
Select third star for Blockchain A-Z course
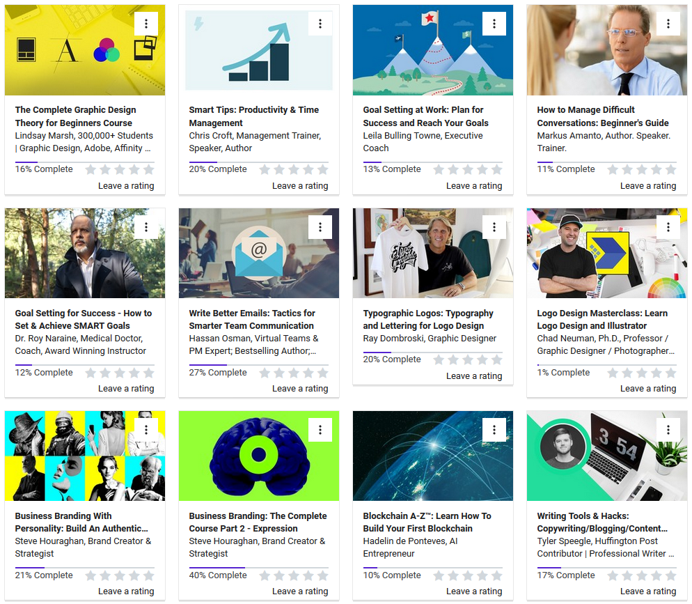click(x=468, y=575)
